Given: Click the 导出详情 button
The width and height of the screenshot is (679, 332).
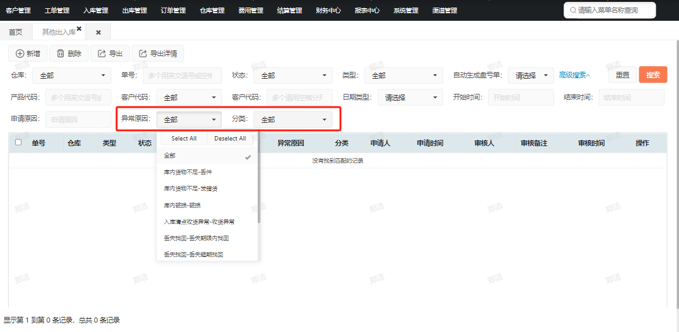Looking at the screenshot, I should click(158, 54).
